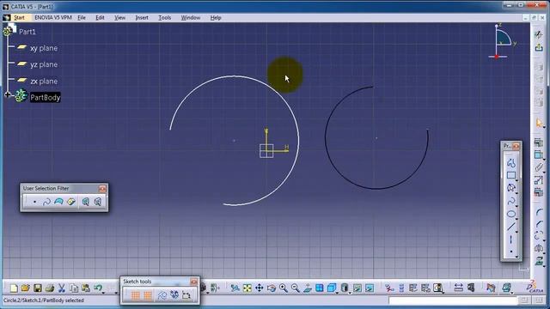Click the Paste icon
550x309 pixels.
pyautogui.click(x=86, y=288)
